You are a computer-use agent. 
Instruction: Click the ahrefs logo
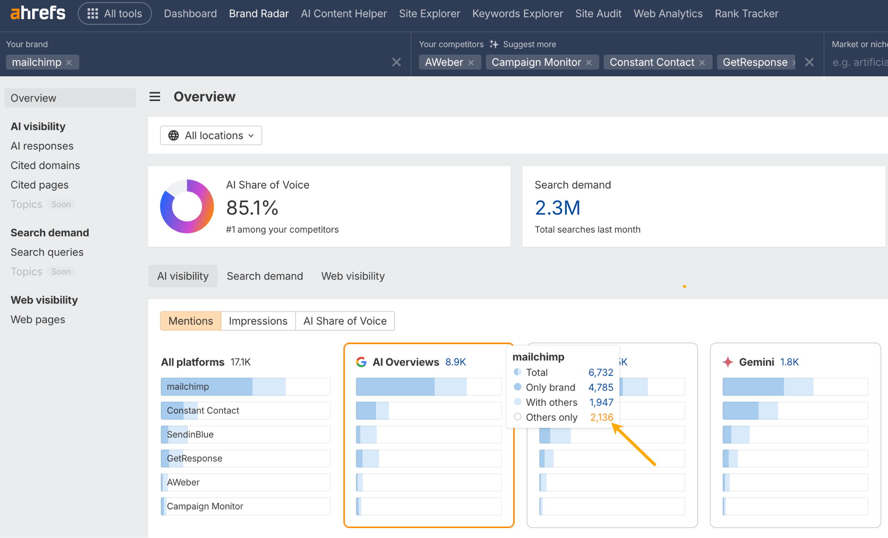coord(37,13)
